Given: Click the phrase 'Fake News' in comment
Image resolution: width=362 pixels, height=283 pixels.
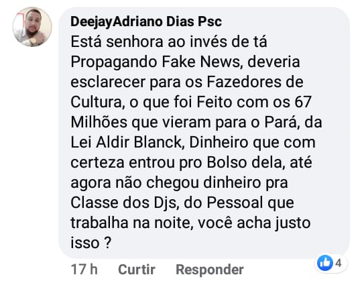Looking at the screenshot, I should pos(200,62).
